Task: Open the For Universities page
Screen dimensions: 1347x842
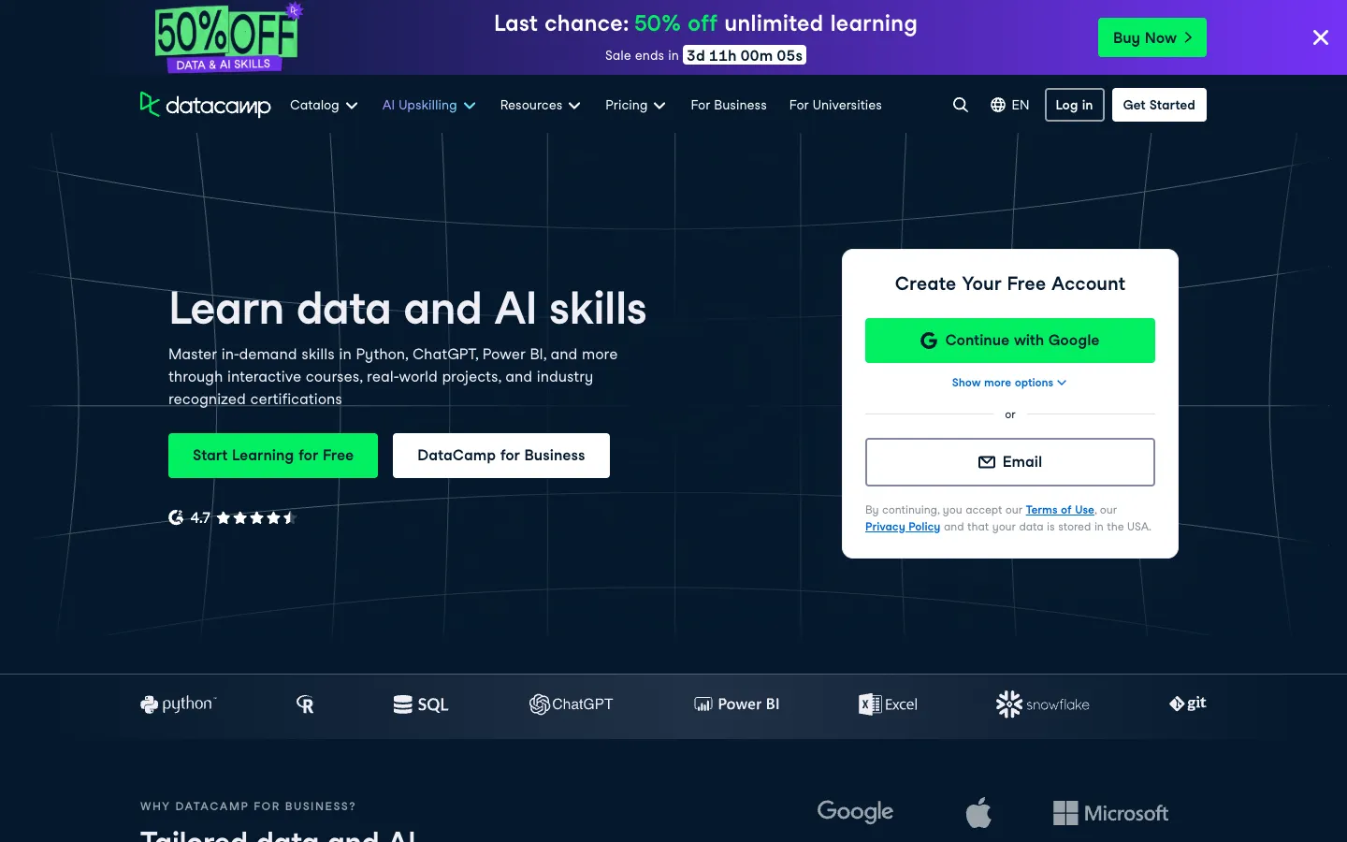Action: tap(835, 105)
